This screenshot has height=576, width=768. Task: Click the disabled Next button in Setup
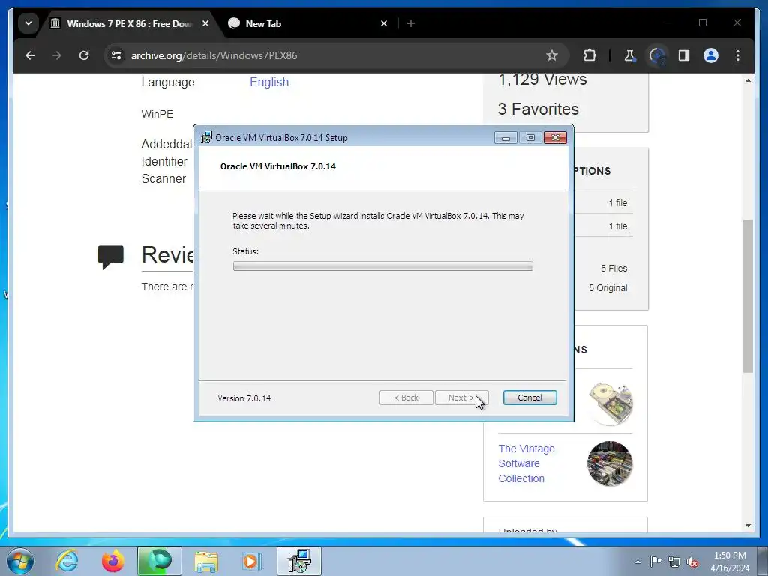tap(461, 397)
